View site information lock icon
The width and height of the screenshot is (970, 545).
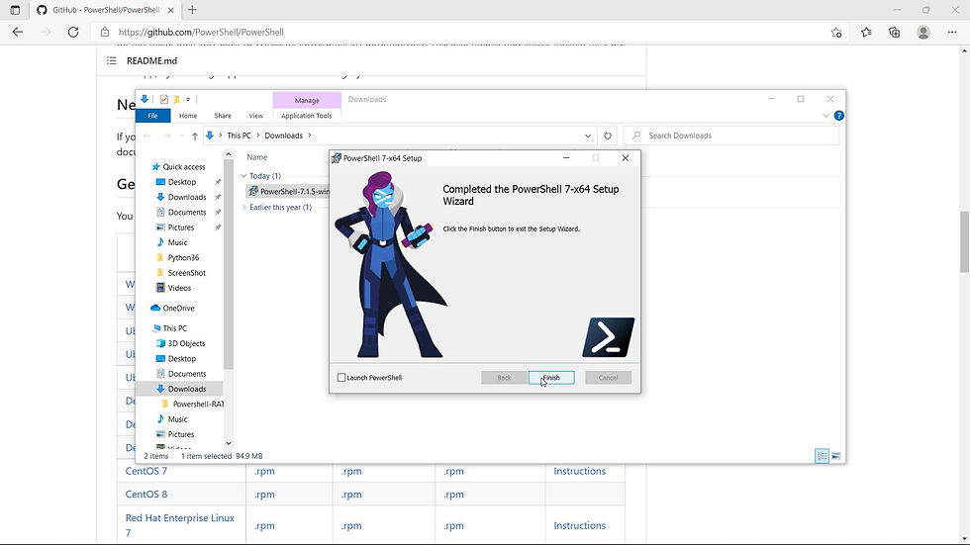tap(105, 32)
